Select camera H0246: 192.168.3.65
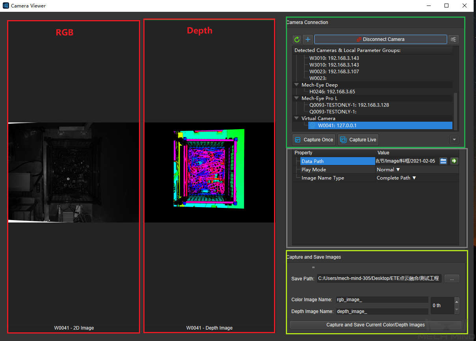The width and height of the screenshot is (476, 341). 332,92
